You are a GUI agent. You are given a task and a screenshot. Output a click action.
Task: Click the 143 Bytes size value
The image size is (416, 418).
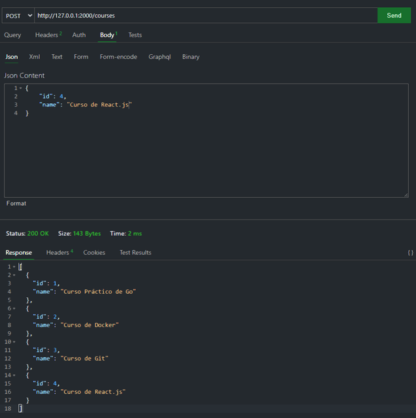tap(87, 234)
